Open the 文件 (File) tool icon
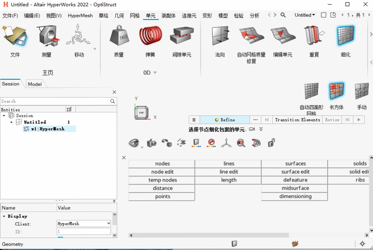The width and height of the screenshot is (373, 250). (15, 36)
